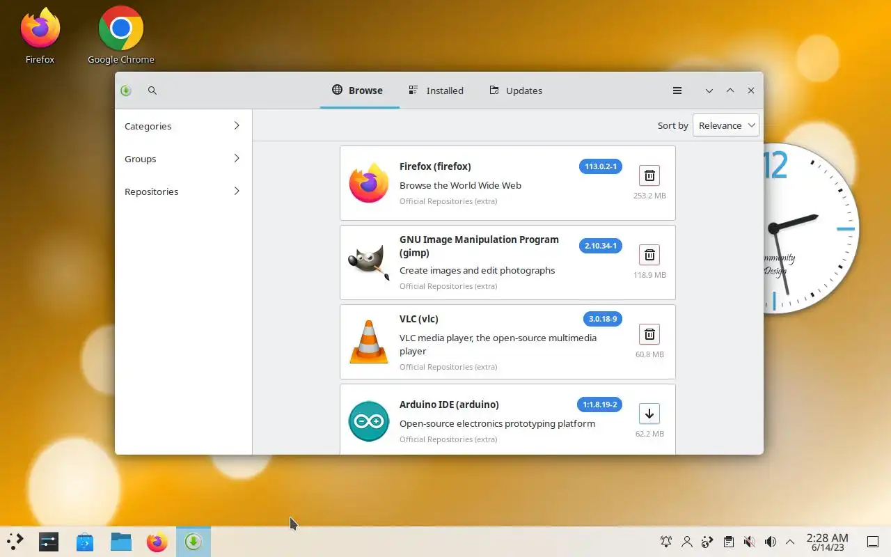Click 'Open-source electronics prototyping platform' text
891x557 pixels.
tap(497, 423)
